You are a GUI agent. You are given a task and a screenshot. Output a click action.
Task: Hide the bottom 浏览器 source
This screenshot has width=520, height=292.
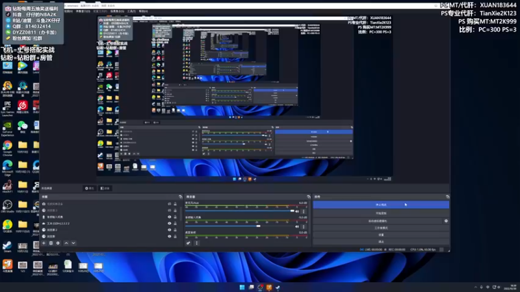tap(170, 236)
